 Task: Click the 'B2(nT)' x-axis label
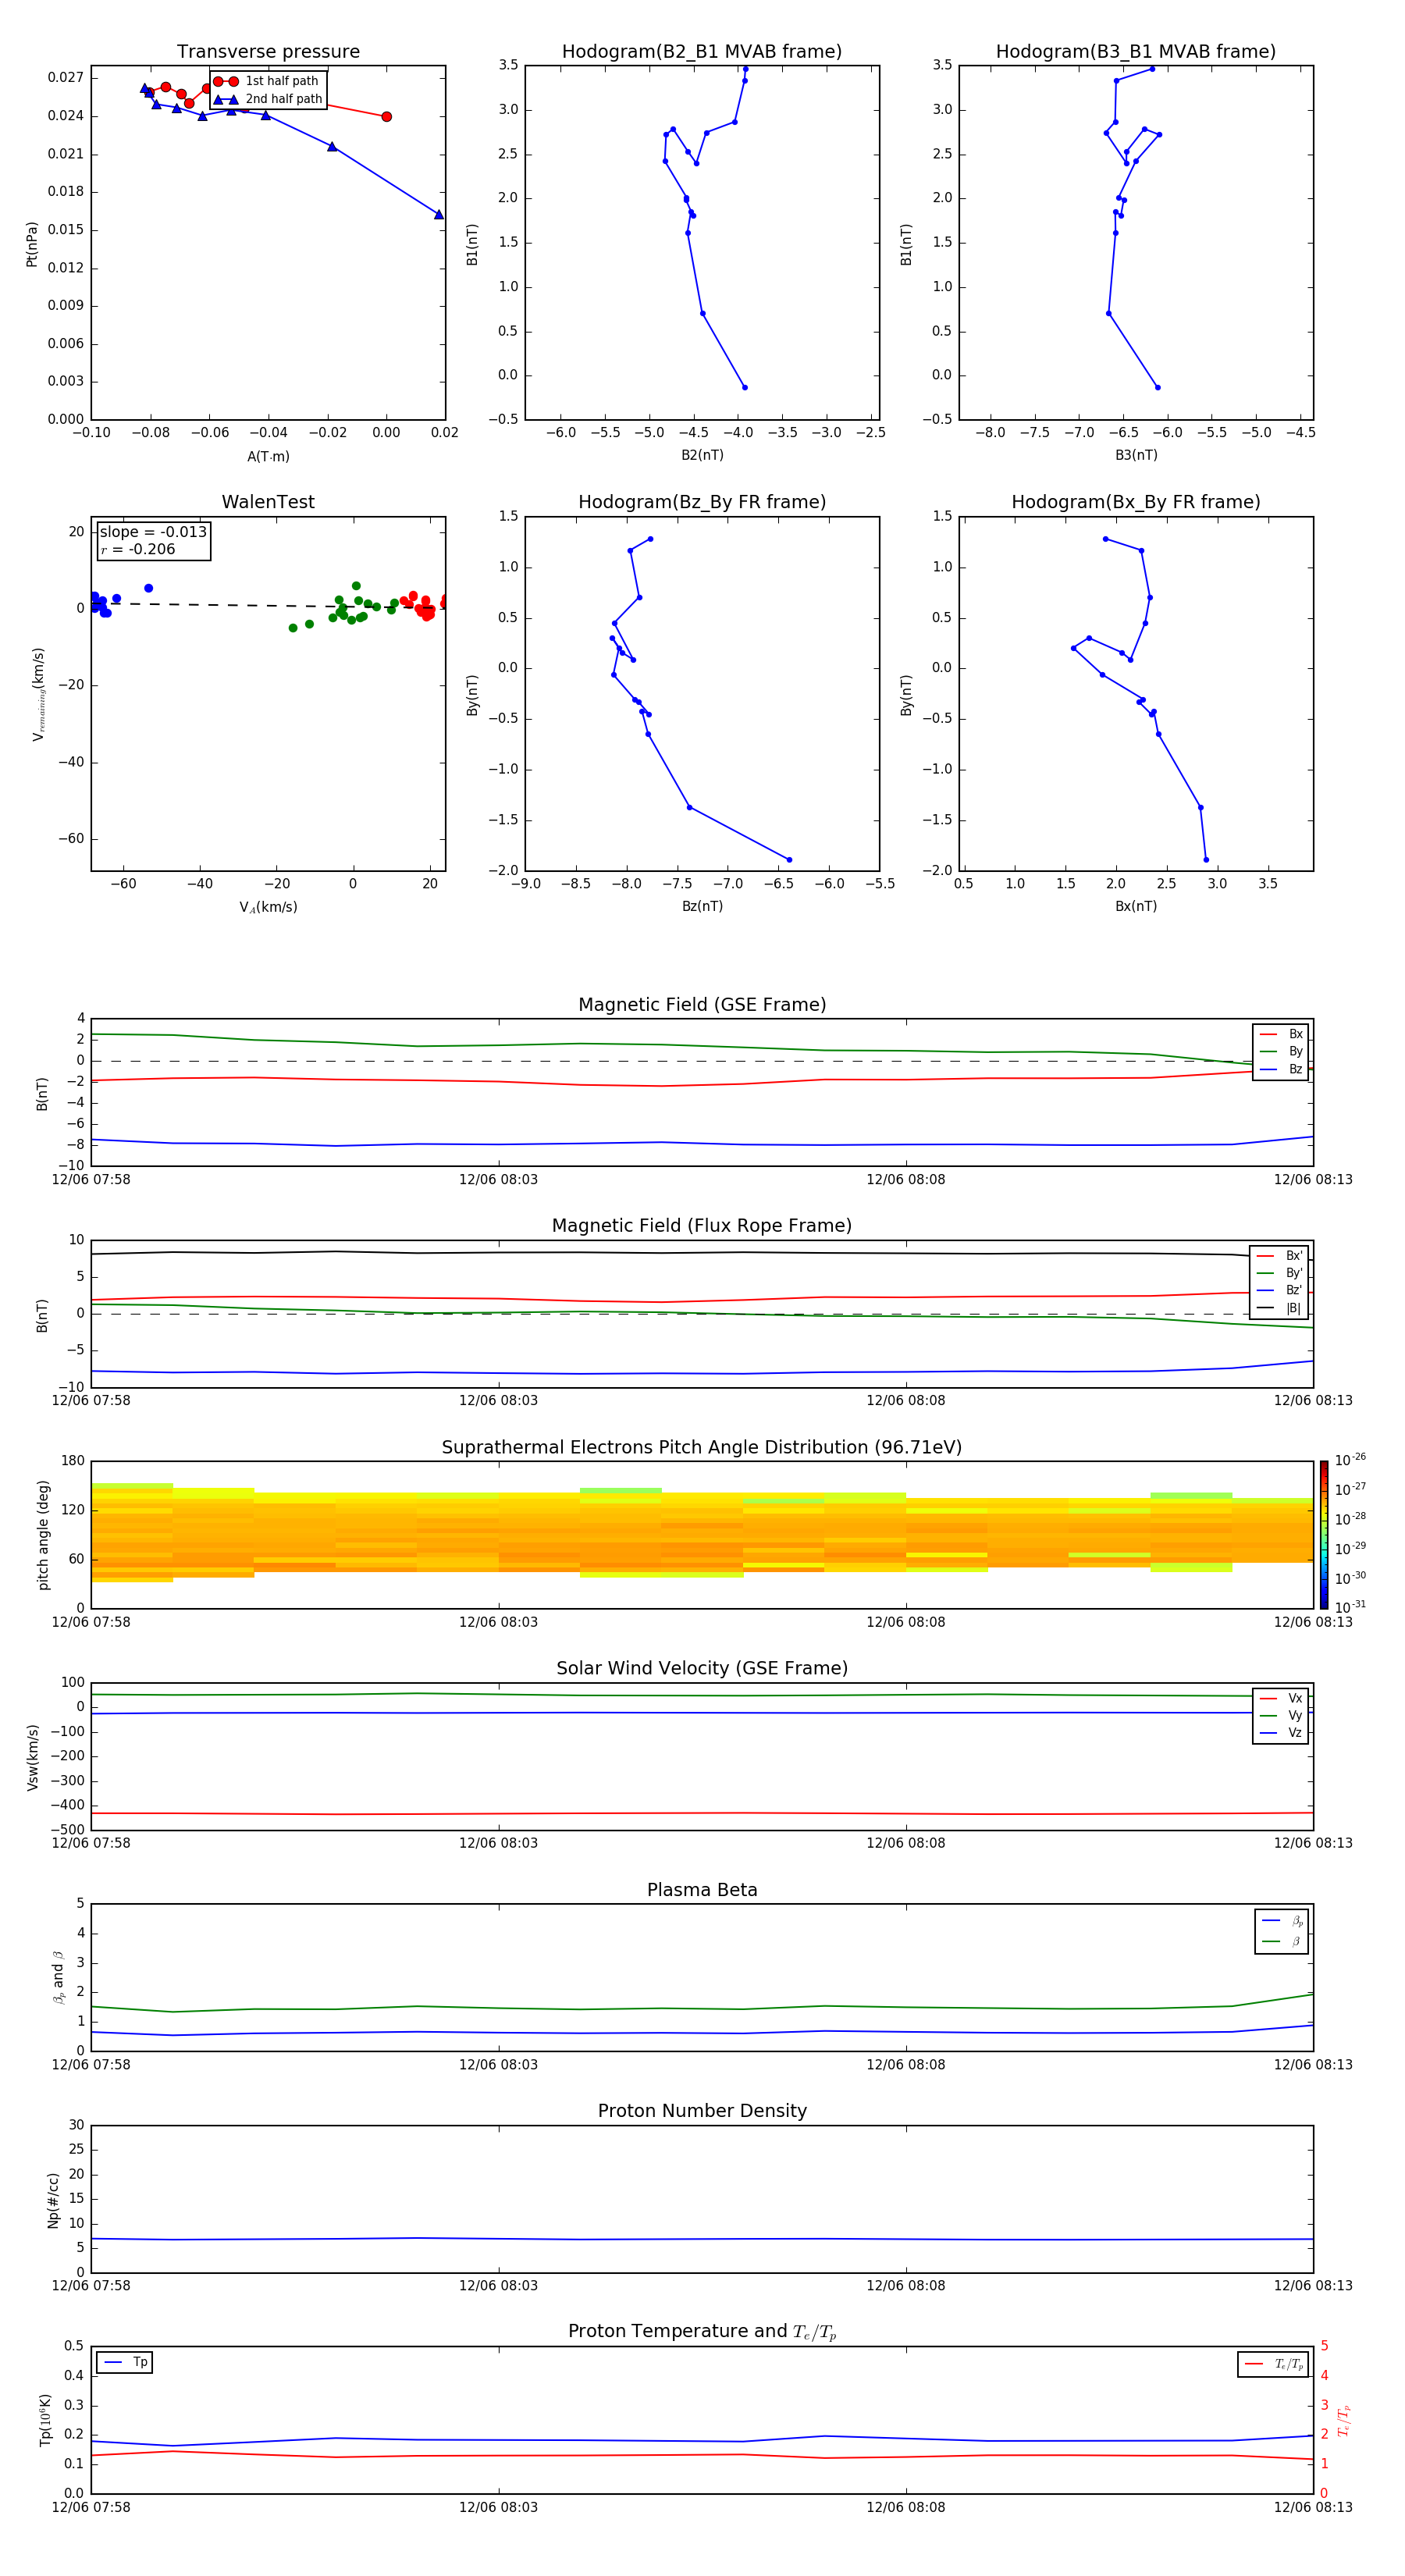coord(702,455)
